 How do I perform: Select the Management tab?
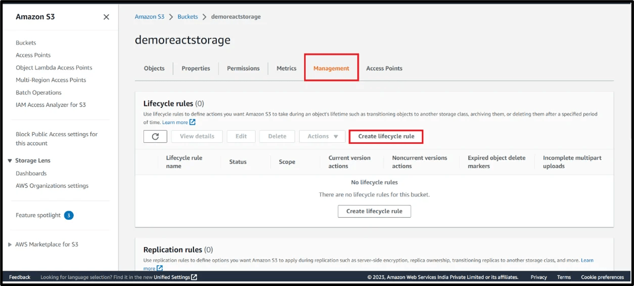331,68
